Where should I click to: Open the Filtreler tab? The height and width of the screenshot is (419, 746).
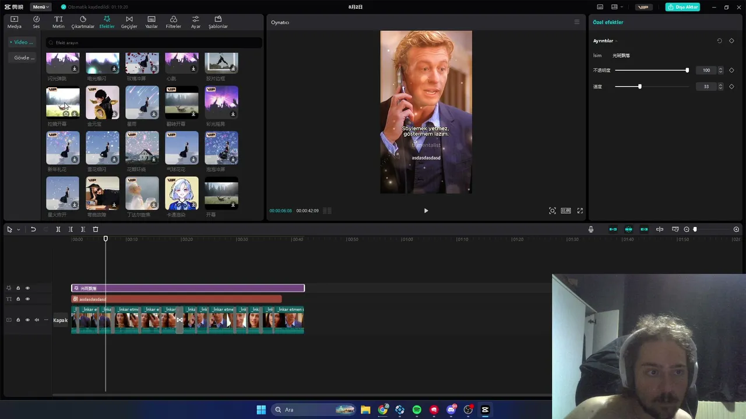click(x=173, y=22)
